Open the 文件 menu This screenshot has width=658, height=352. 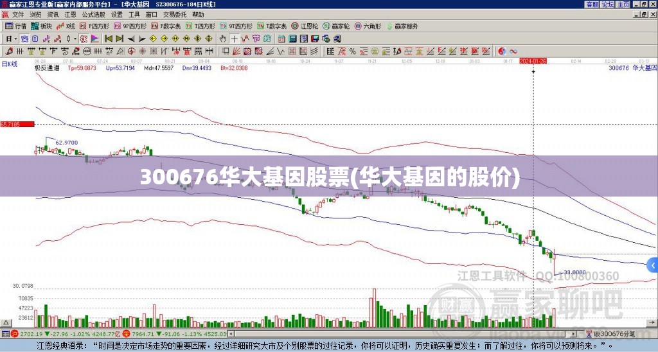pyautogui.click(x=17, y=15)
